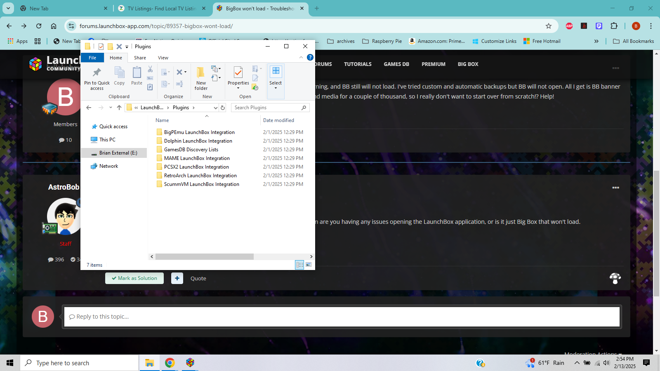Screen dimensions: 660x371
Task: Open the address bar history dropdown
Action: 215,108
